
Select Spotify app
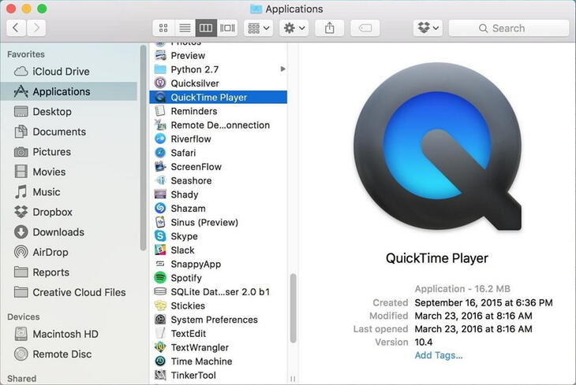(219, 278)
